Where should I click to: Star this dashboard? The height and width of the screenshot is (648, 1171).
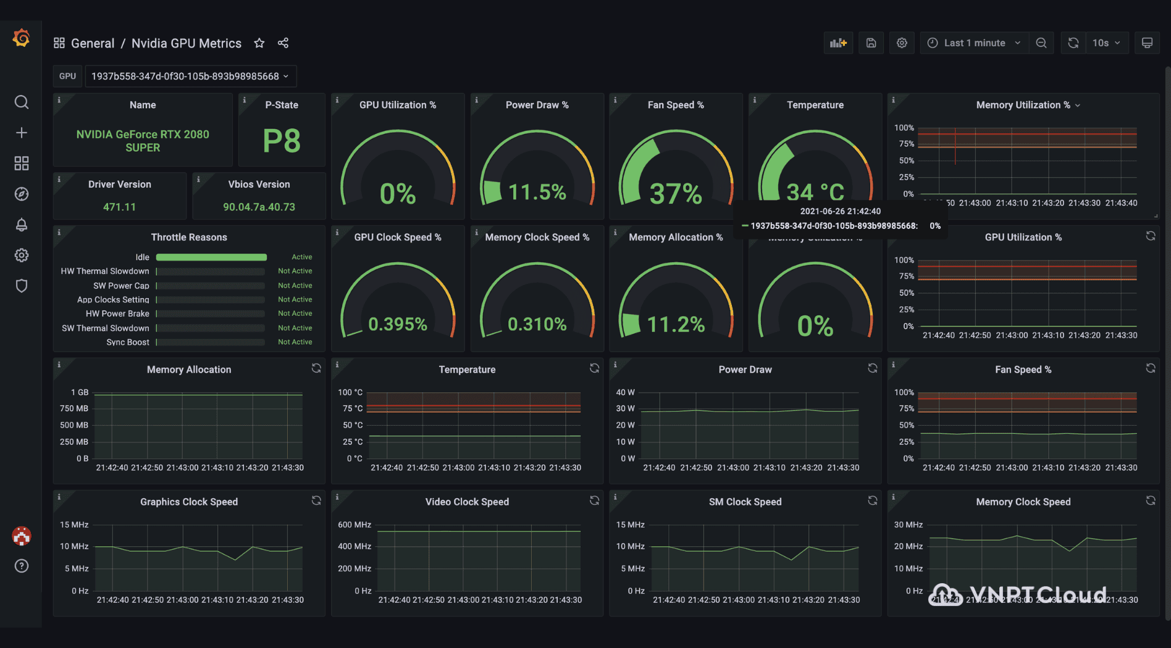259,43
